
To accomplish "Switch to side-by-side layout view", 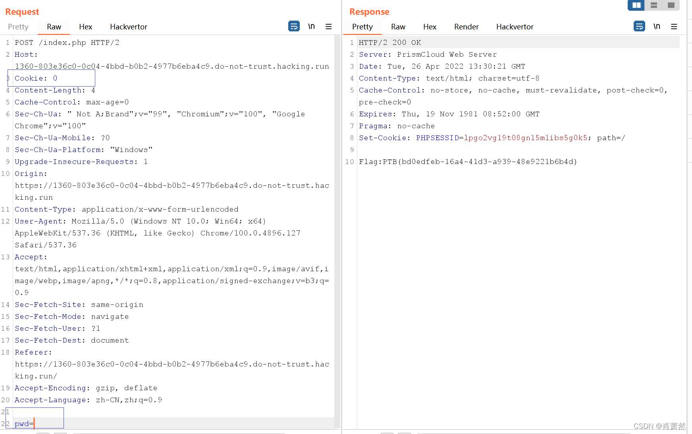I will (636, 5).
